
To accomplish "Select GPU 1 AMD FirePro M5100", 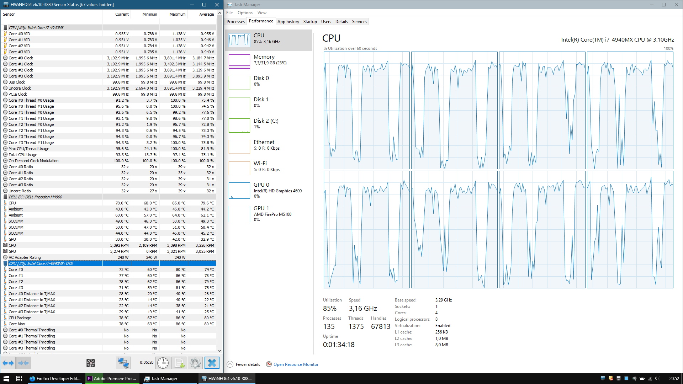I will (x=269, y=214).
